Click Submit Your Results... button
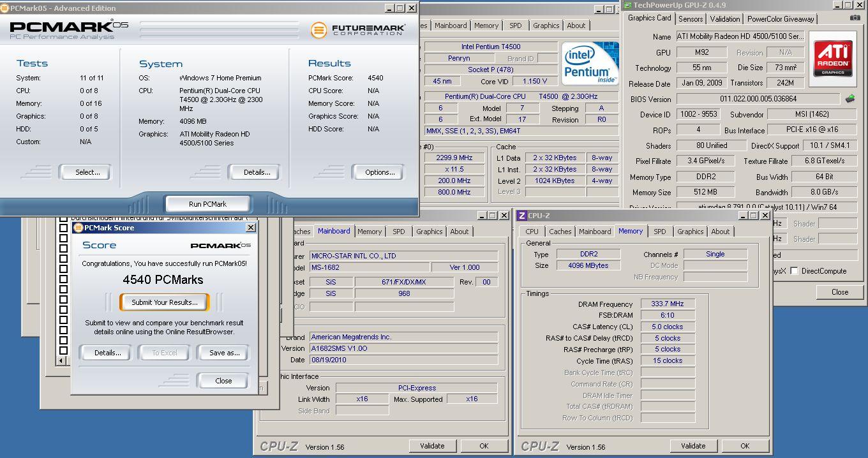Screen dimensions: 868x458 point(165,302)
